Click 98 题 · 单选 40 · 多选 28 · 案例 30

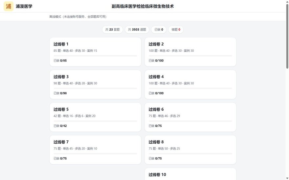click(75, 83)
